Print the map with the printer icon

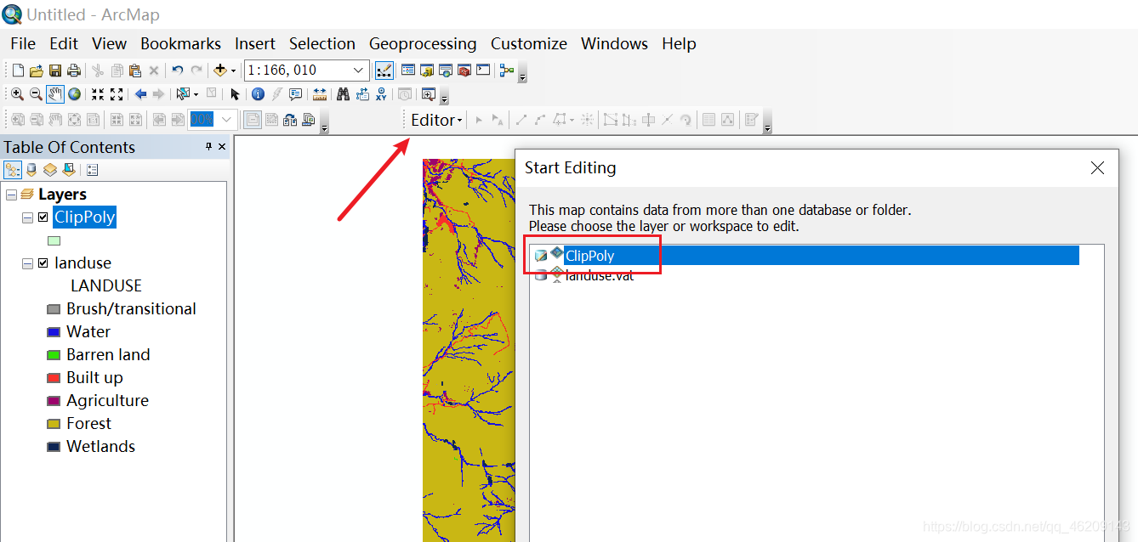[74, 71]
